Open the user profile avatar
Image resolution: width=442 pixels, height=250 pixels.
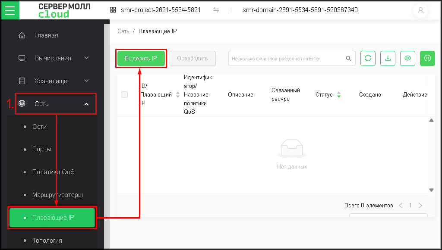[x=421, y=10]
